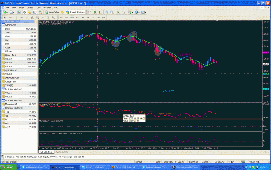Select the Text Label tool
This screenshot has width=271, height=170.
[x=48, y=17]
